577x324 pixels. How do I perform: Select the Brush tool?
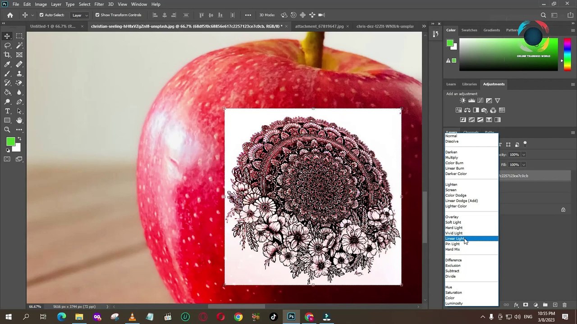7,74
